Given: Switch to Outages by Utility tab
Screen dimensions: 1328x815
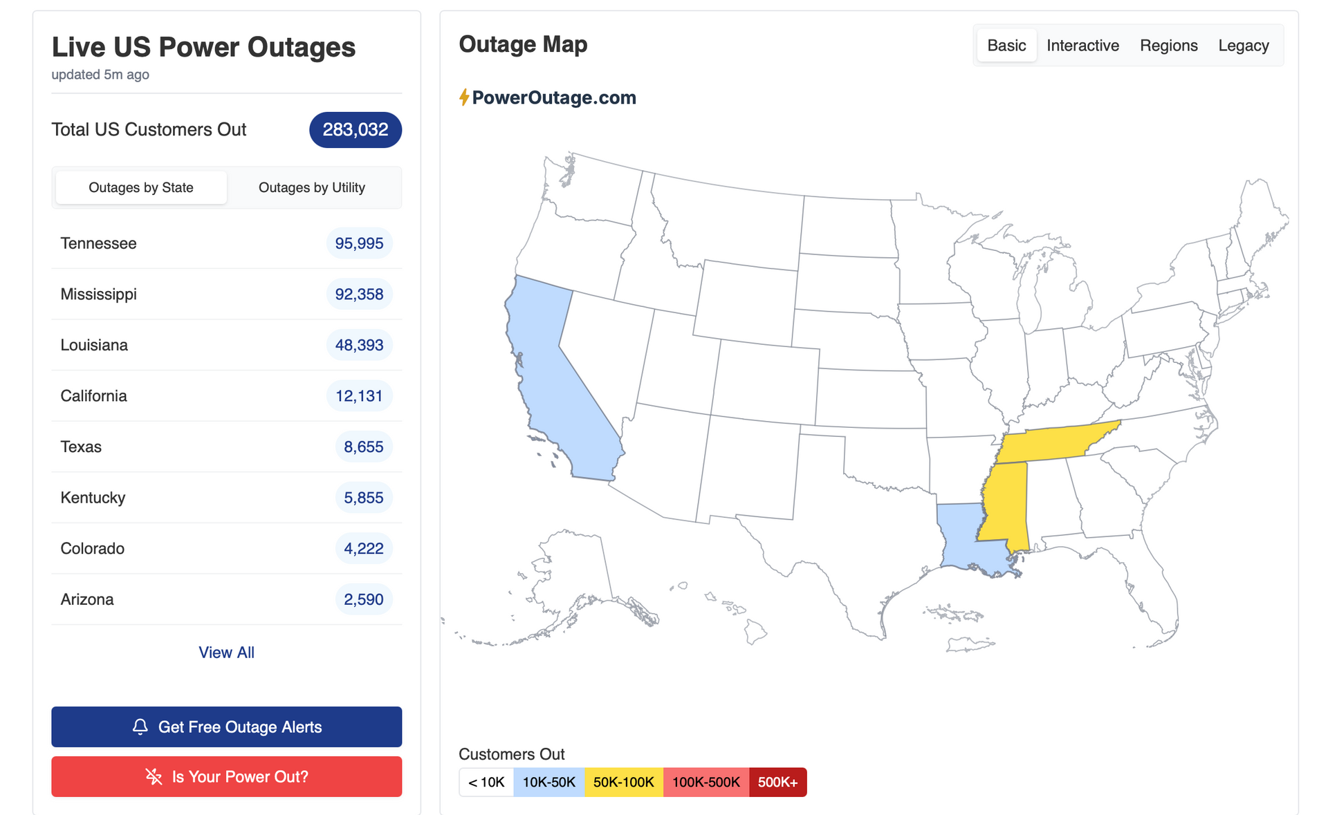Looking at the screenshot, I should (311, 187).
